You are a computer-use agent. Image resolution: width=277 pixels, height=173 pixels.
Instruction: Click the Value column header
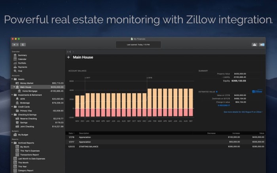coord(262,133)
